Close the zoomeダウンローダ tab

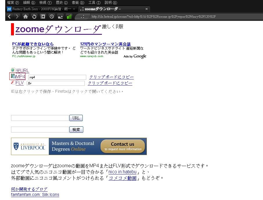[146, 9]
